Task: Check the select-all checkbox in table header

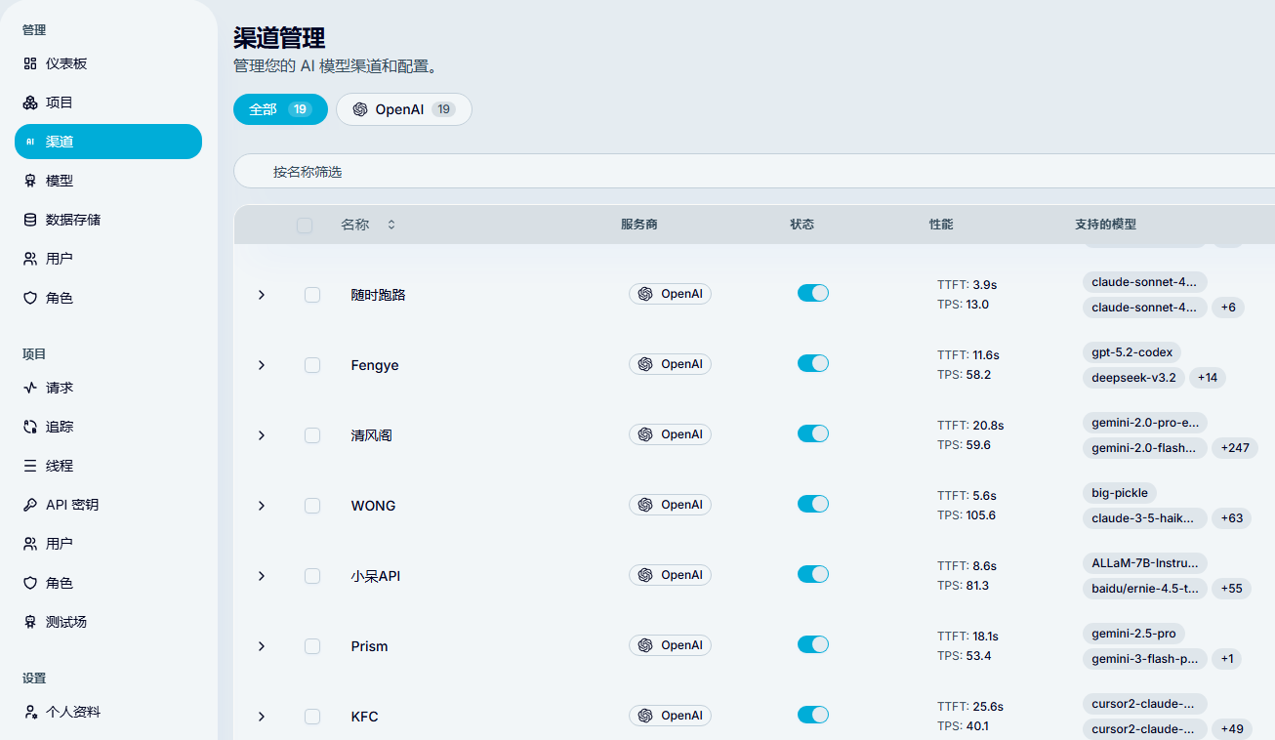Action: click(305, 226)
